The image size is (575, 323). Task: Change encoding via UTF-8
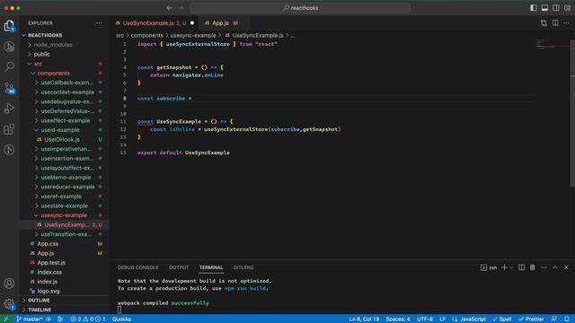click(x=425, y=319)
